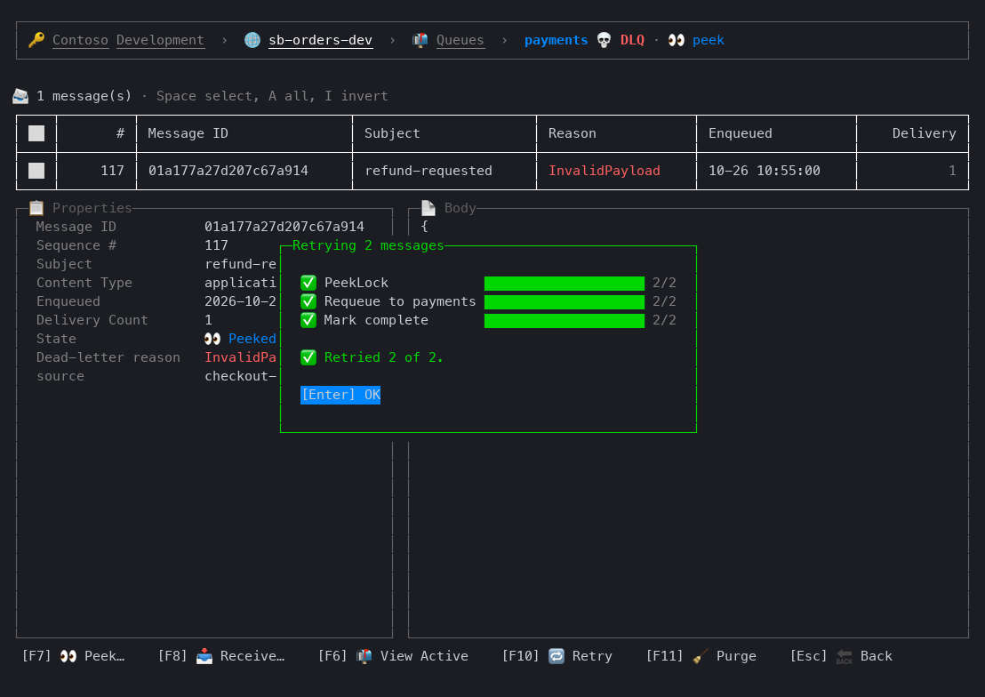Click the PeekLock progress bar
This screenshot has width=985, height=697.
[x=565, y=284]
